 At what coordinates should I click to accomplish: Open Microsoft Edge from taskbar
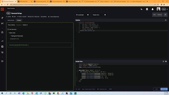click(x=24, y=93)
